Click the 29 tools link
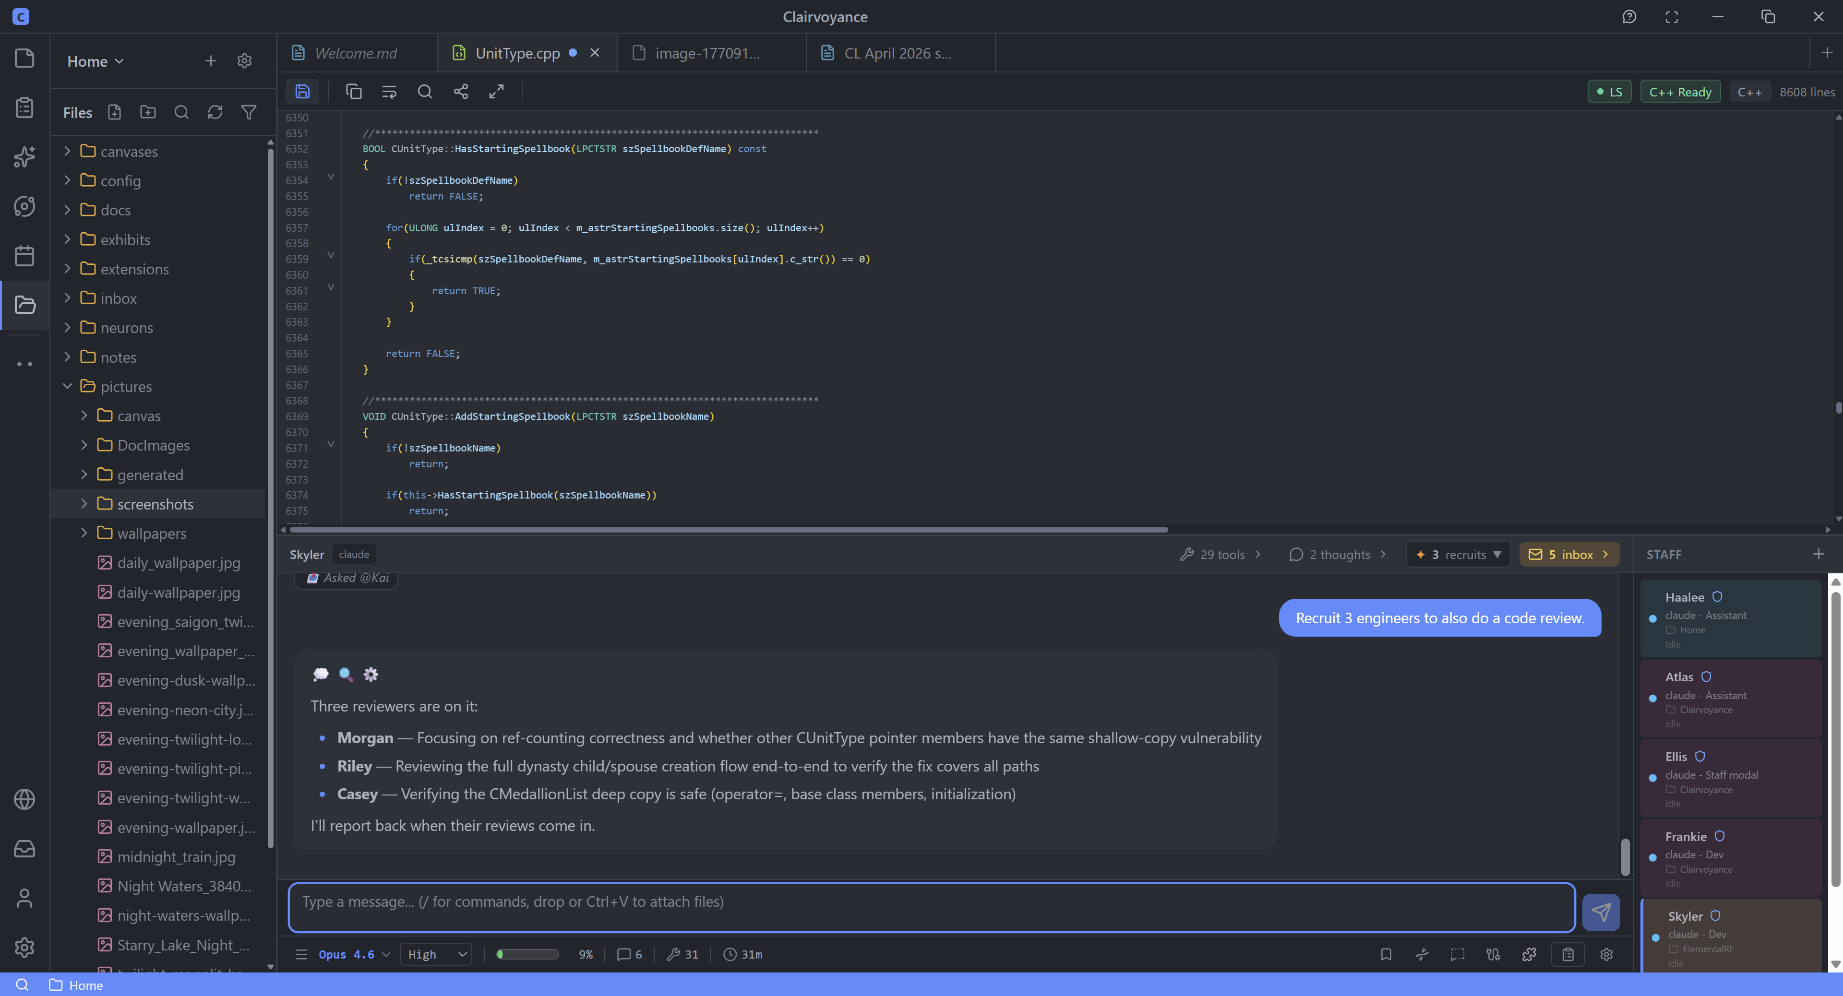 pos(1221,554)
